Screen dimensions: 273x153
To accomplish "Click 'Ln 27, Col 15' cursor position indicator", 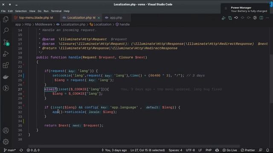I will pyautogui.click(x=148, y=150).
